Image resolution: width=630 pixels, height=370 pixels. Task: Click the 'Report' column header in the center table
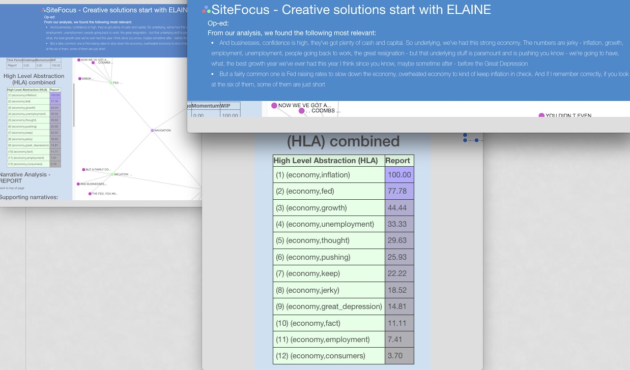399,161
